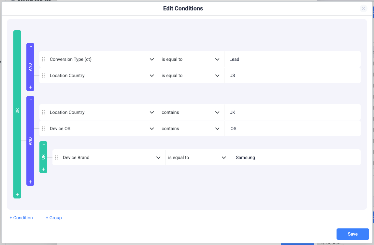Edit the Samsung value field
The image size is (374, 245).
pyautogui.click(x=296, y=157)
